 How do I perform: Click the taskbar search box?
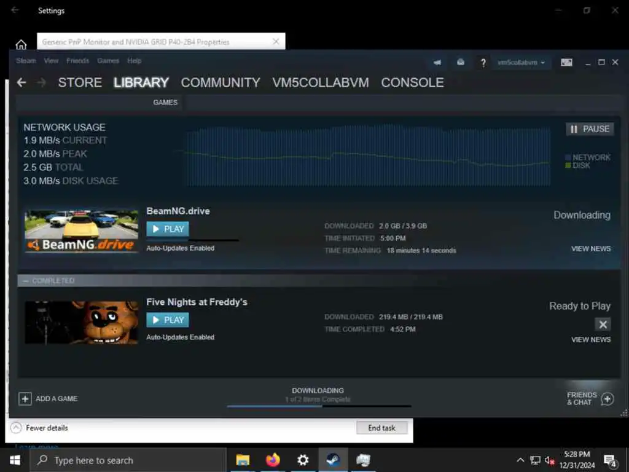pyautogui.click(x=128, y=460)
